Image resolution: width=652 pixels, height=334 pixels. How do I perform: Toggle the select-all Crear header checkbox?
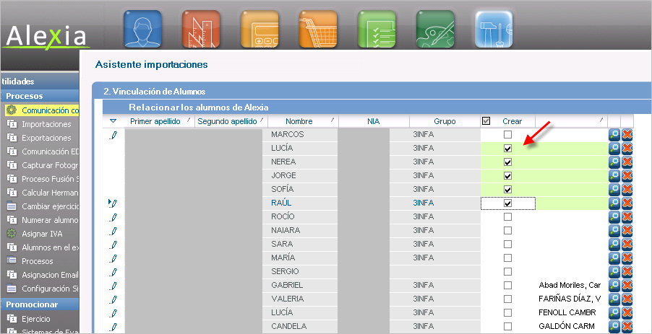pyautogui.click(x=486, y=121)
